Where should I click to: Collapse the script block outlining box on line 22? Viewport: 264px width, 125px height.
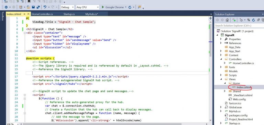[x=25, y=95]
